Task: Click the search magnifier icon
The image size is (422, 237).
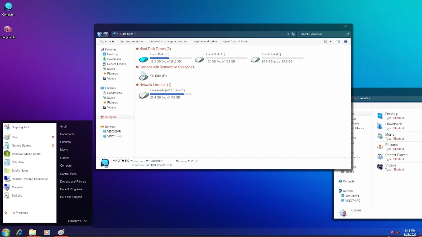Action: click(x=348, y=34)
